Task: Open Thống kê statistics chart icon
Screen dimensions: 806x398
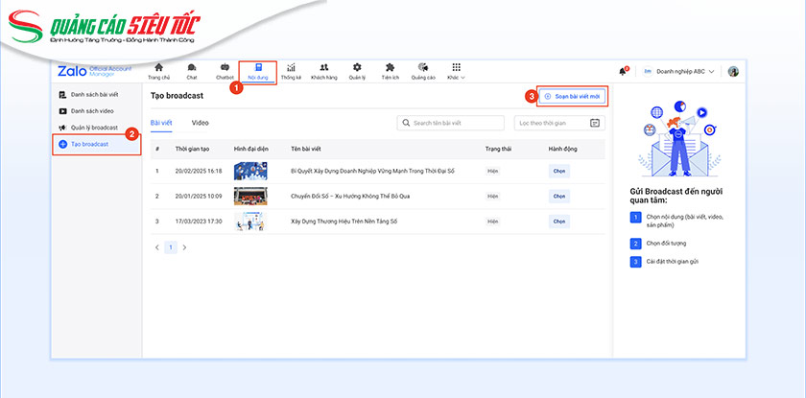Action: (x=291, y=67)
